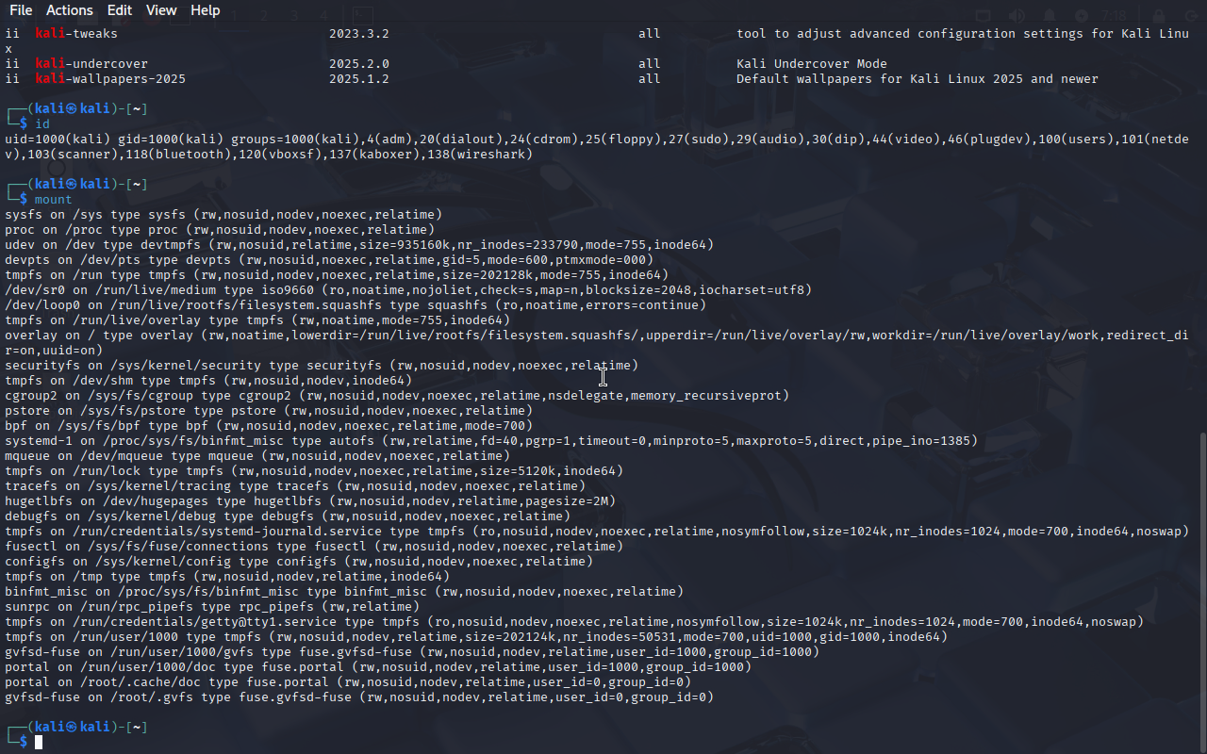Viewport: 1207px width, 754px height.
Task: Click the kali-wallpapers-2025 package name
Action: (x=110, y=78)
